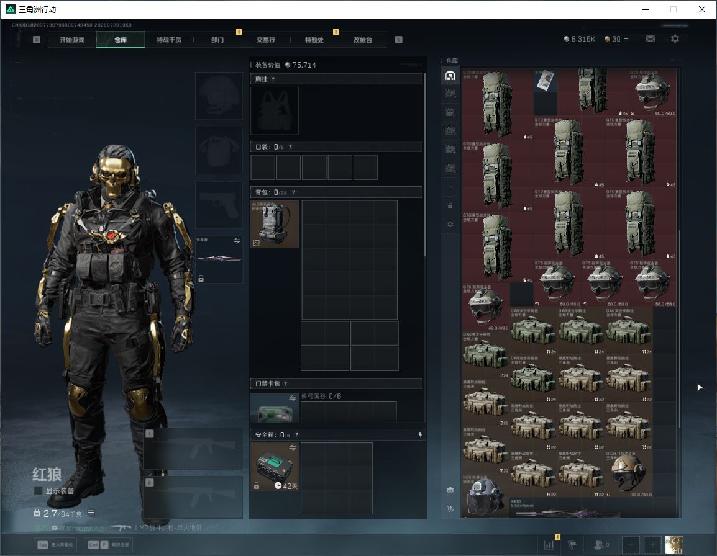The height and width of the screenshot is (556, 717).
Task: Open the 改枪台 tab
Action: coord(363,40)
